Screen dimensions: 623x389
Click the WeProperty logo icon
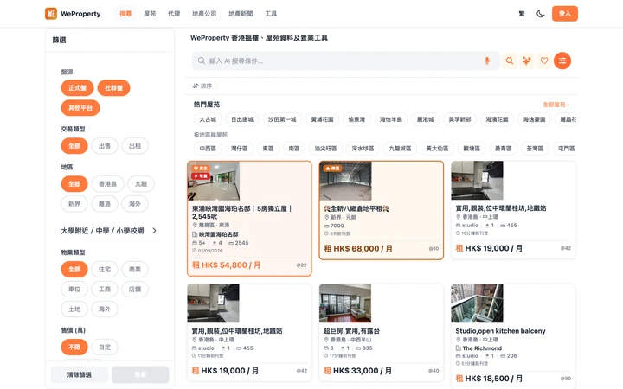[51, 14]
